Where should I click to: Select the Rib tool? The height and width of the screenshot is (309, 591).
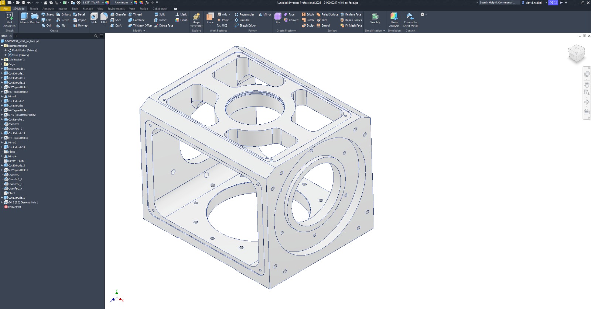coord(61,25)
